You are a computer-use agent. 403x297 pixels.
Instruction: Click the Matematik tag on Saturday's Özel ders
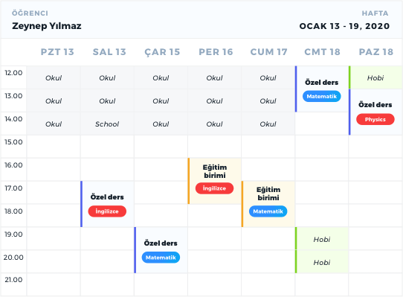[321, 97]
